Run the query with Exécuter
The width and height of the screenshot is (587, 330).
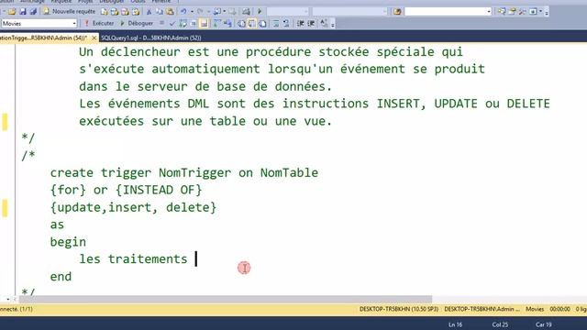point(99,23)
